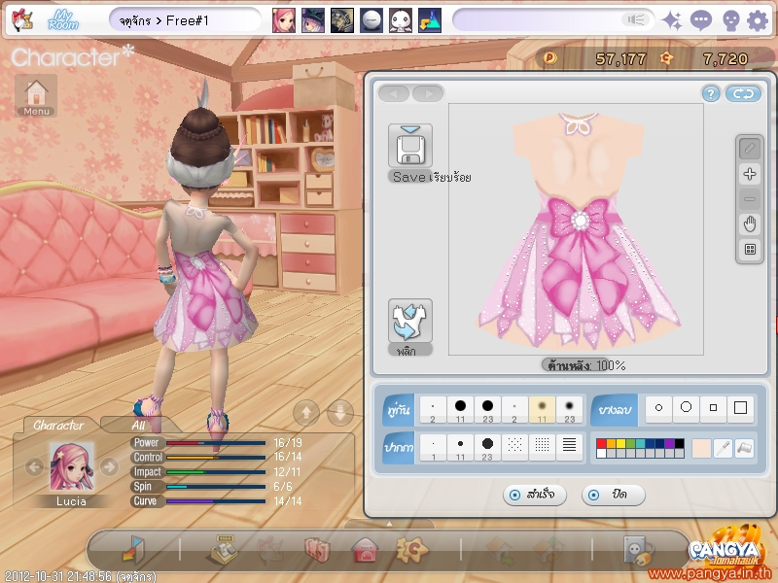
Task: Click the speaker icon in message bar
Action: pos(636,19)
